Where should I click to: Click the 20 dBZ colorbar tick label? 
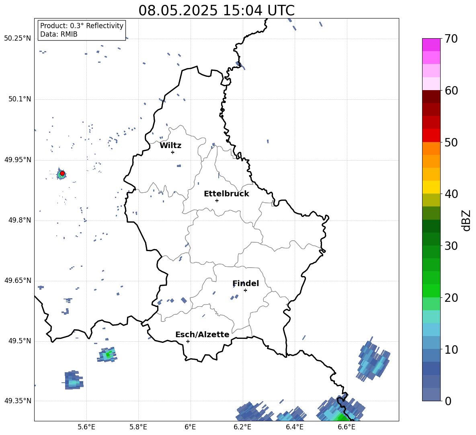pos(451,298)
